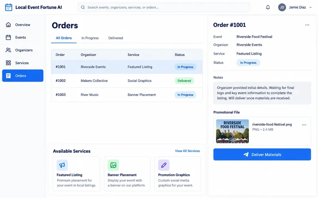Switch to the Delivered tab
The width and height of the screenshot is (318, 198).
116,38
